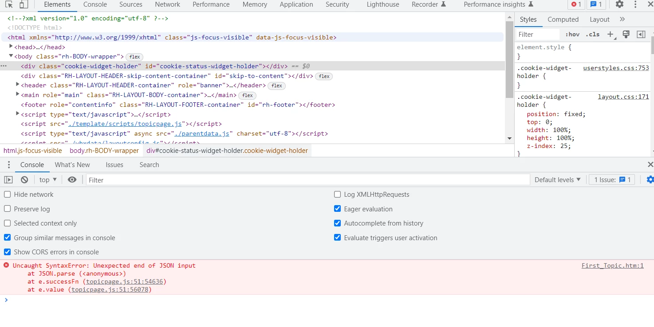Screen dimensions: 654x327
Task: Open the Layout tab in styles pane
Action: click(599, 19)
